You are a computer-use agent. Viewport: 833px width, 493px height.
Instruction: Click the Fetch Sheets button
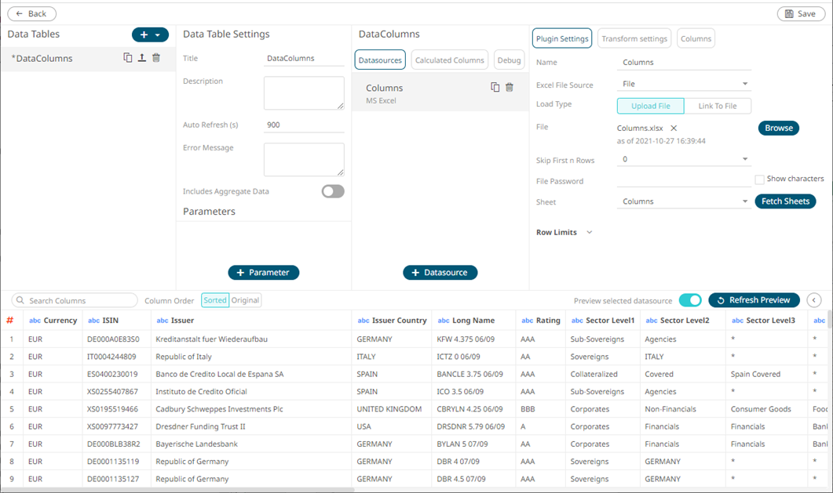785,201
